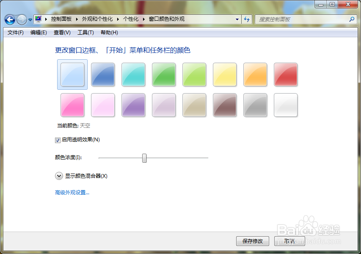Click the back navigation arrow
The image size is (361, 254).
point(9,19)
